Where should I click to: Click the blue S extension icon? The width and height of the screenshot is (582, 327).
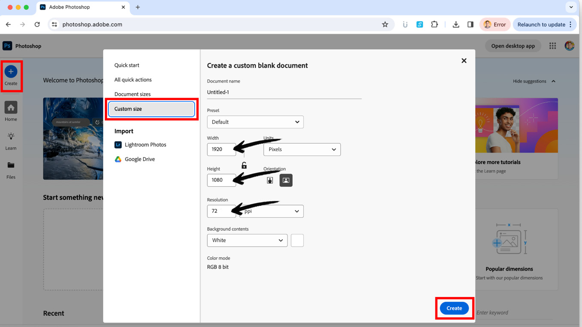[x=420, y=24]
